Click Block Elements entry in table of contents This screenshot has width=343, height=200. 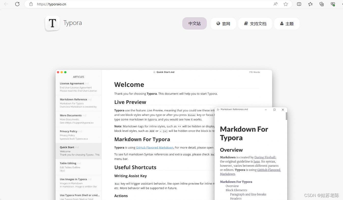point(236,190)
